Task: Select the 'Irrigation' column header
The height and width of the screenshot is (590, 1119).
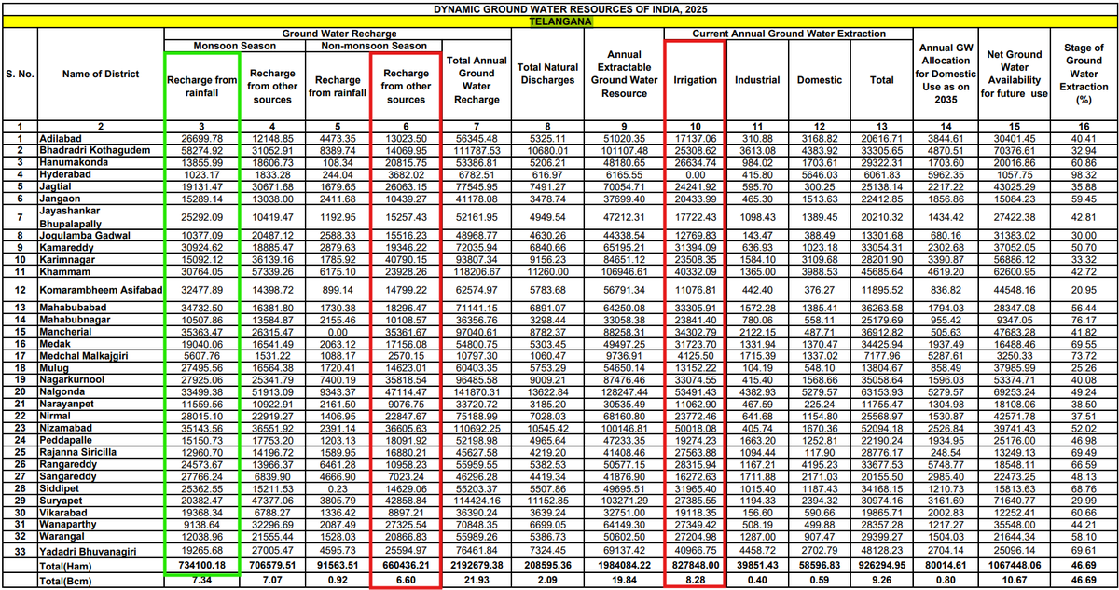Action: click(x=696, y=80)
